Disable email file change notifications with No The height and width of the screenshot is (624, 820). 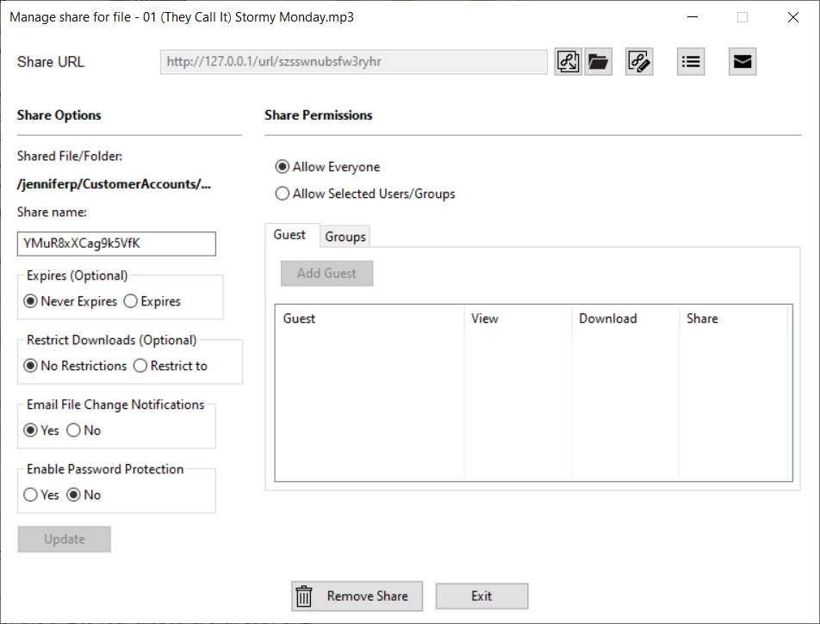tap(74, 430)
